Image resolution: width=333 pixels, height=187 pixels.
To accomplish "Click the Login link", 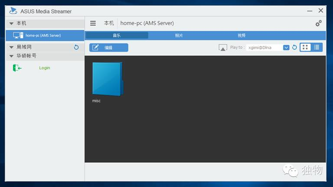I will tap(45, 68).
